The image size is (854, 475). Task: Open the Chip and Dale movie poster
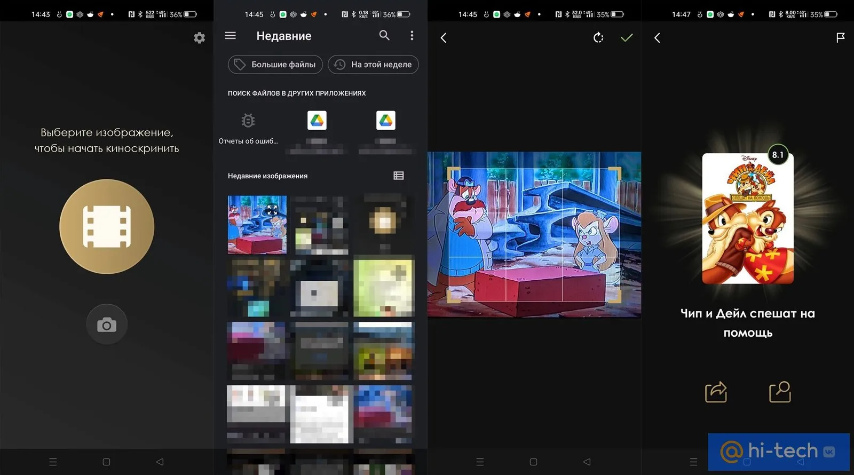(x=748, y=219)
